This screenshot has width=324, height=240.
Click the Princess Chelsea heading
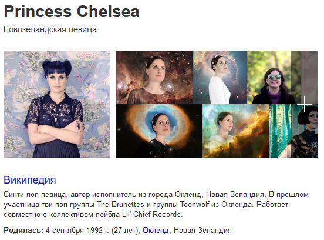[x=72, y=11]
